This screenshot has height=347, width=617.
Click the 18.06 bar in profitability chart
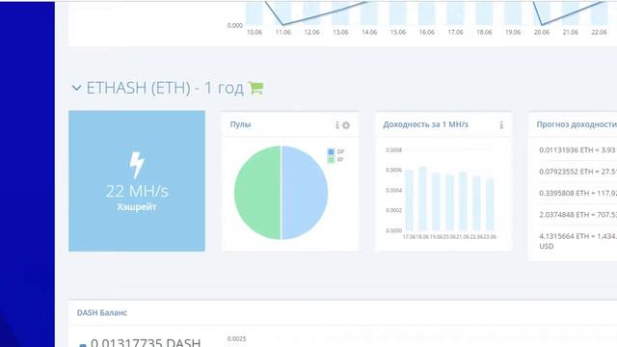(x=422, y=199)
